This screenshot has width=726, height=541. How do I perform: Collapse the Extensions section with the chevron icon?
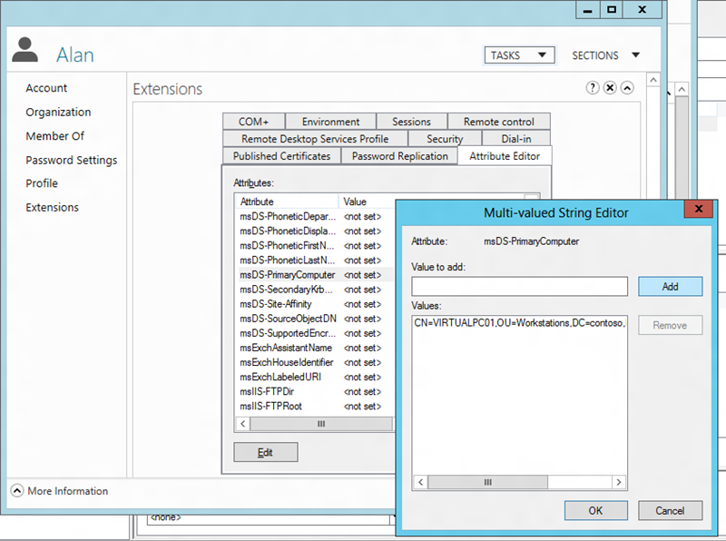coord(627,88)
